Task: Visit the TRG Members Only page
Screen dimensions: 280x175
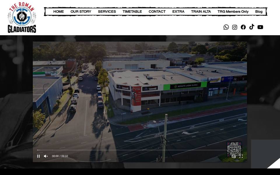Action: 233,12
